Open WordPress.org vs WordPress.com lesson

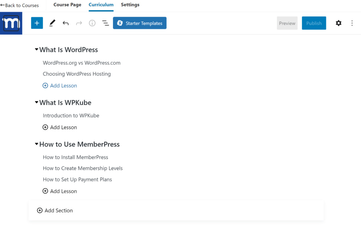point(82,63)
